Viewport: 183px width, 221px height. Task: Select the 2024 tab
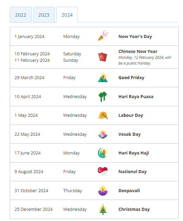(x=67, y=15)
